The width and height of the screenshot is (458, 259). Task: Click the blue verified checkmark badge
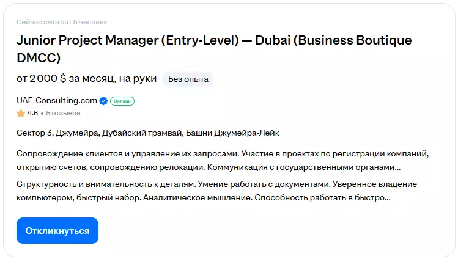pos(103,101)
